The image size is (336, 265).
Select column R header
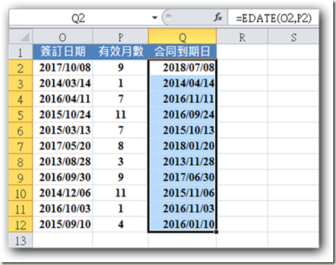242,37
